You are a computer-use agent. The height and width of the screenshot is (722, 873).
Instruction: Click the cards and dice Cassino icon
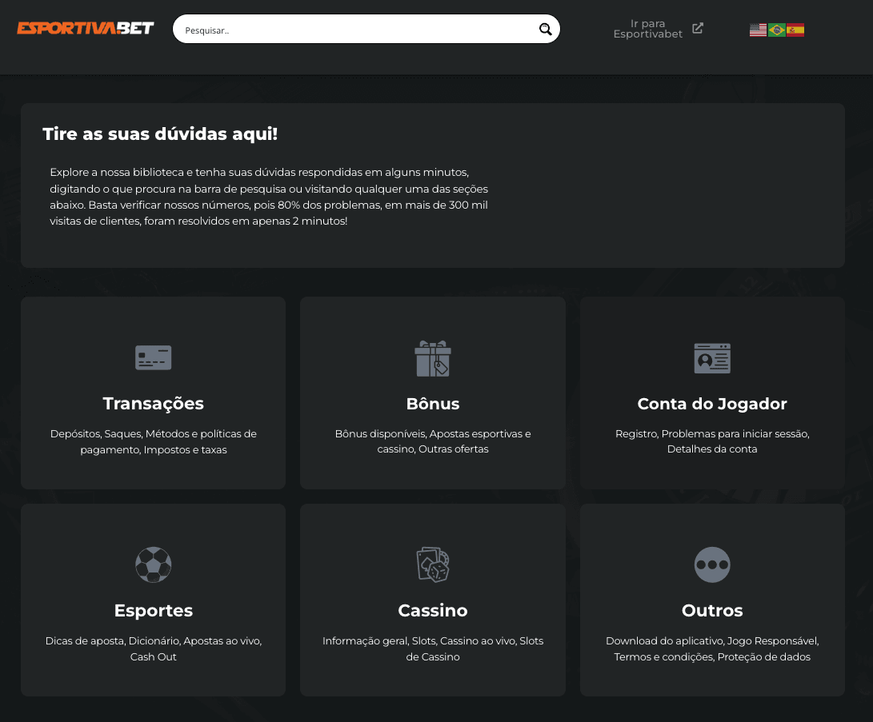pos(433,564)
